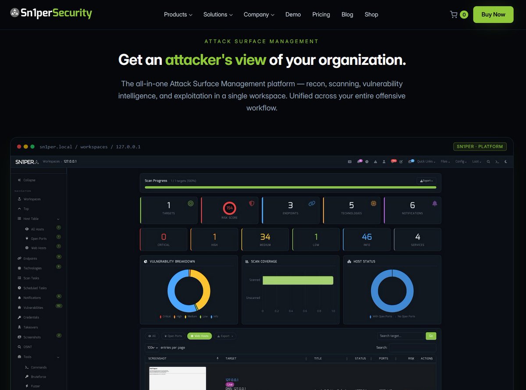
Task: Click the edit pencil icon in toolbar
Action: coord(401,162)
